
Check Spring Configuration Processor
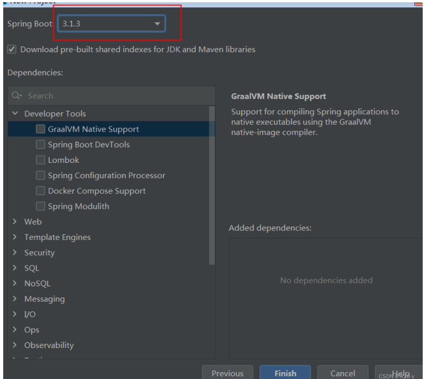click(x=40, y=175)
